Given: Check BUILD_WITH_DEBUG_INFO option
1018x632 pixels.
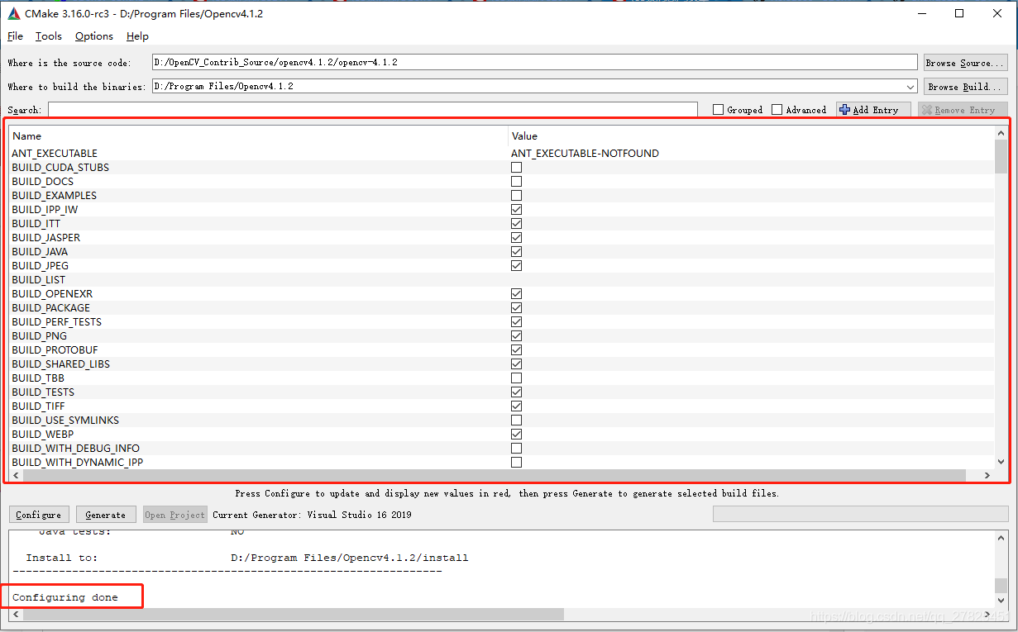Looking at the screenshot, I should pyautogui.click(x=516, y=449).
